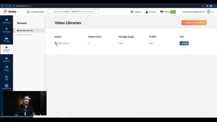The image size is (217, 122).
Task: Click the bunny.net logo
Action: point(11,12)
